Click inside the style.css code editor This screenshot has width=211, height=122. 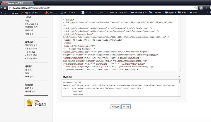coord(120,88)
